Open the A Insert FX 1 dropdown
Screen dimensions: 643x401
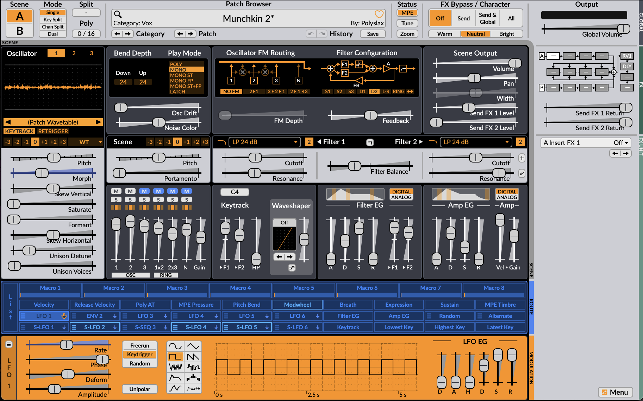[x=586, y=142]
